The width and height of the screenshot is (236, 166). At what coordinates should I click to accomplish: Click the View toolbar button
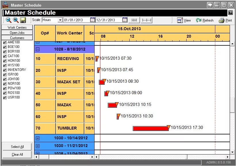point(184,20)
